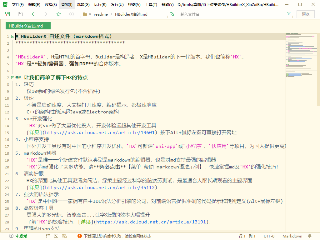This screenshot has height=240, width=320.
Task: Click the folder icon in breadcrumb
Action: pos(85,14)
